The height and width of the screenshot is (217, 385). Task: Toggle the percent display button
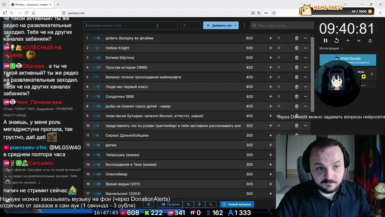coord(188,204)
